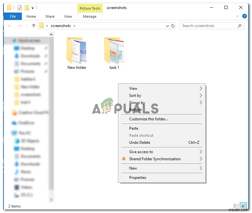Open the View submenu in context menu
This screenshot has width=252, height=213.
(162, 88)
